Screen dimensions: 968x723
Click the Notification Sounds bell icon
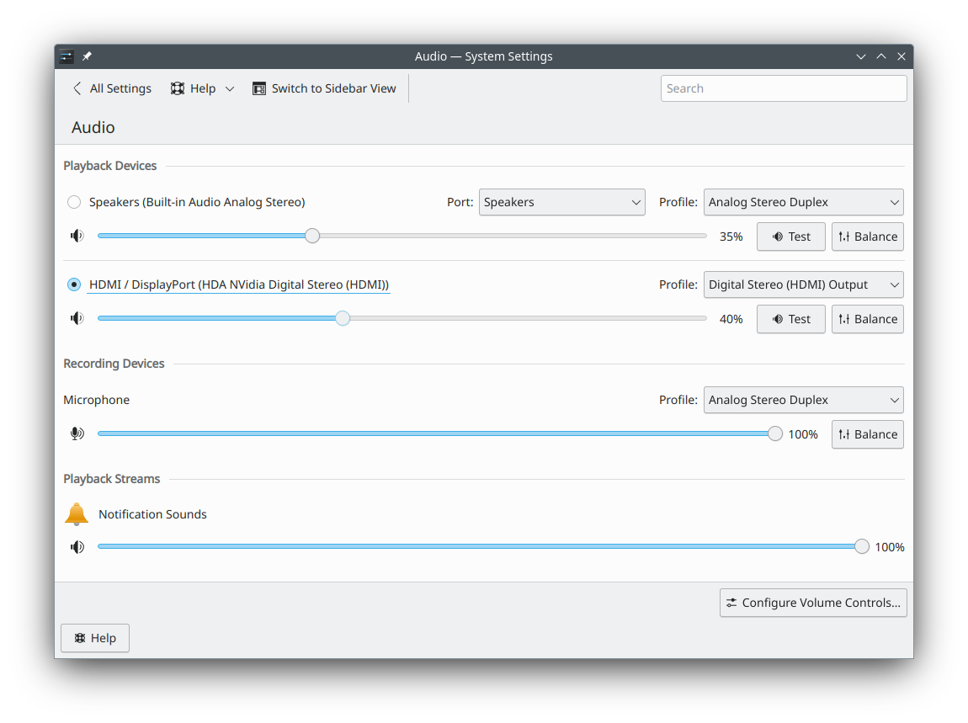point(77,514)
